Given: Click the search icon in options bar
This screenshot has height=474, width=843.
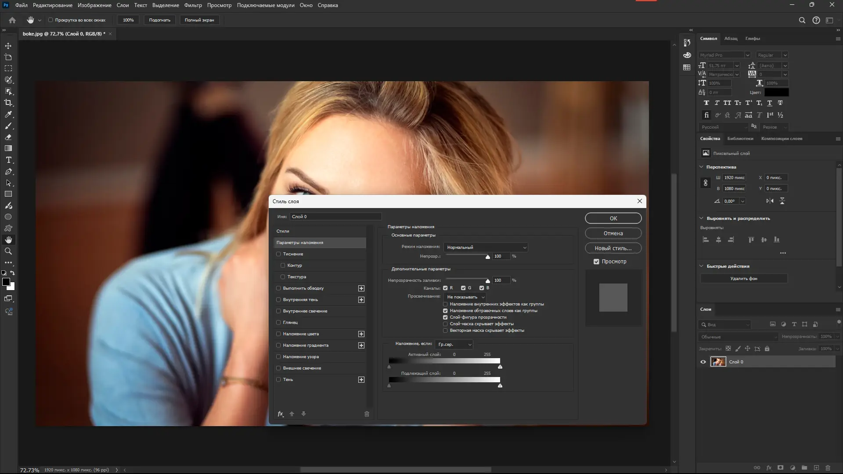Looking at the screenshot, I should point(802,20).
